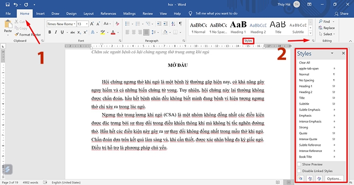The height and width of the screenshot is (185, 354).
Task: Open the Find dropdown arrow
Action: [333, 22]
